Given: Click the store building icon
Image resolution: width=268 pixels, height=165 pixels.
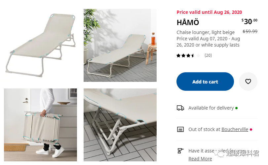Looking at the screenshot, I should [180, 129].
